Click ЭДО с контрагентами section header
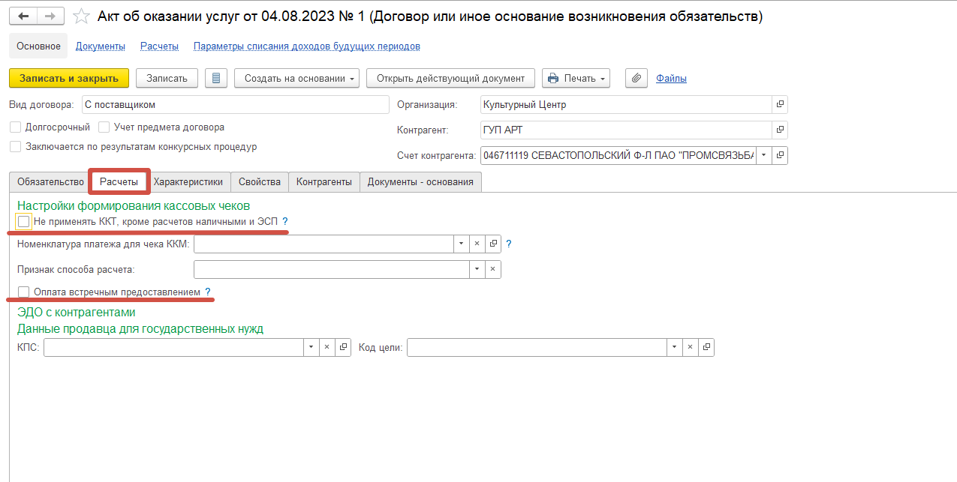 (76, 312)
